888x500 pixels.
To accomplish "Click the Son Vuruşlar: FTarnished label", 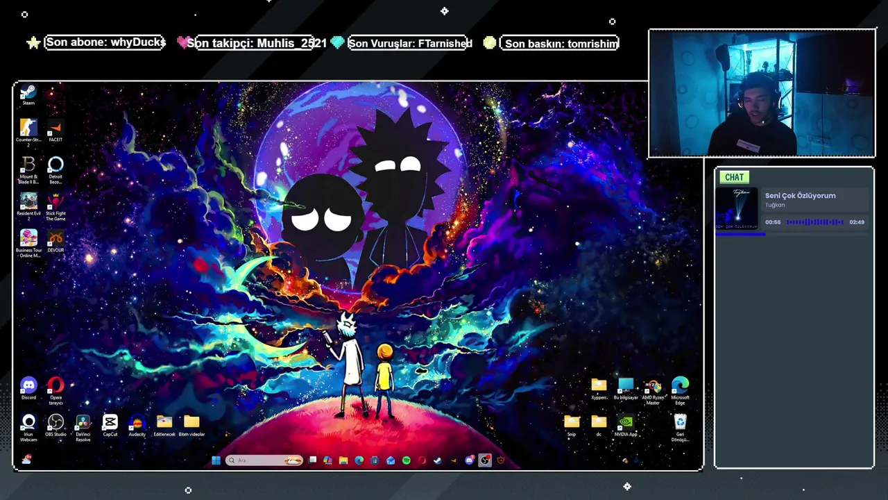I will click(x=410, y=43).
